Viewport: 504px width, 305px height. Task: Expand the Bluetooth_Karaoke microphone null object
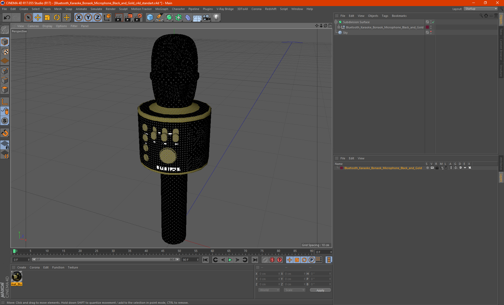339,27
